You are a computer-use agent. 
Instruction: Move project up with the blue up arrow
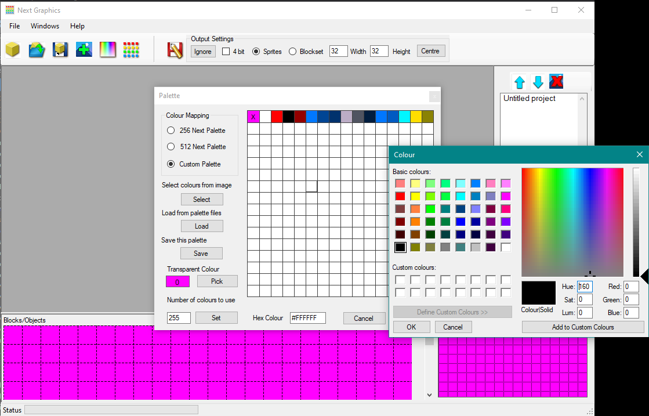[520, 82]
